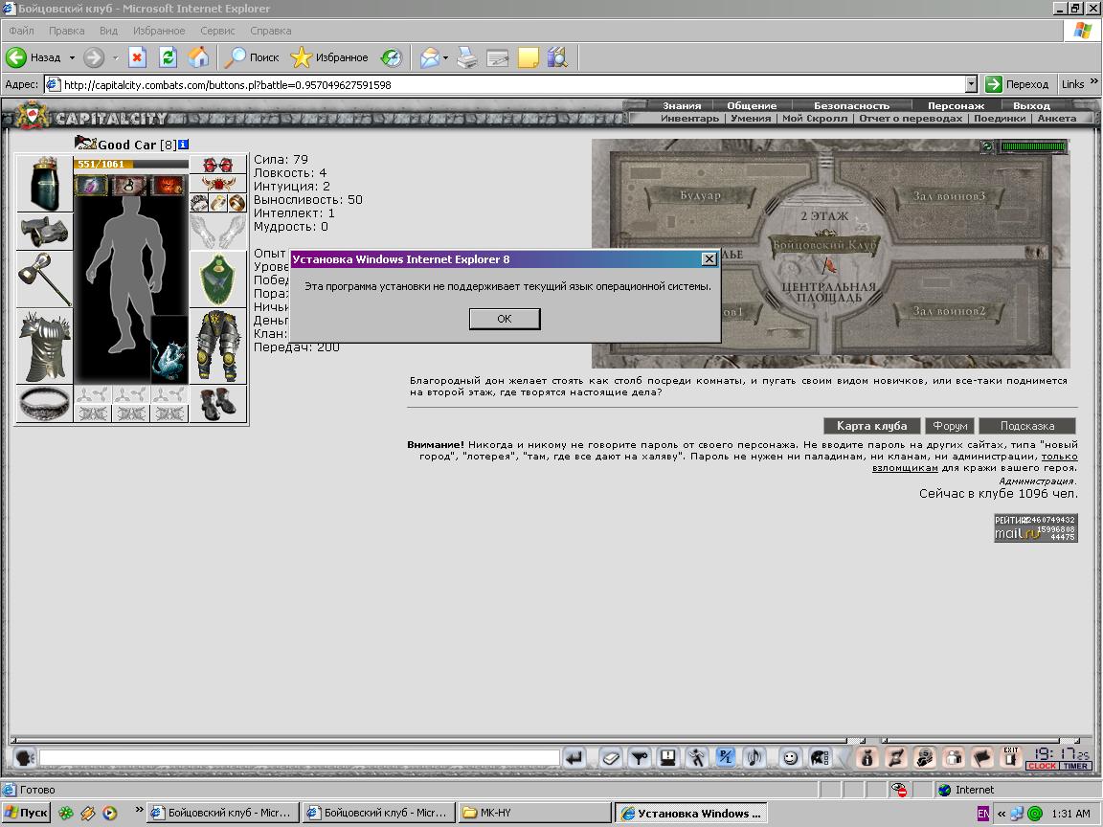Expand hidden quick launch icons chevron
This screenshot has width=1103, height=827.
coord(139,810)
